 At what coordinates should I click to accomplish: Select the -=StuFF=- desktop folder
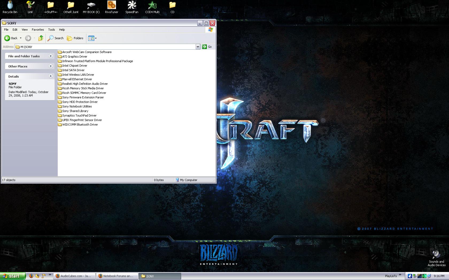[51, 7]
